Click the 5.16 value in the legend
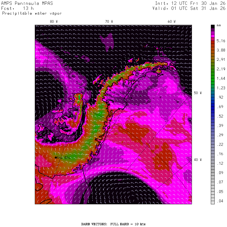Screen dimensions: 227x227 pos(221,41)
